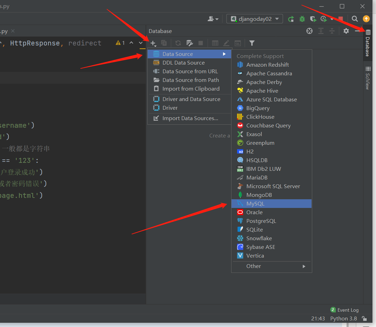The width and height of the screenshot is (376, 327).
Task: Select Amazon Redshift data source
Action: click(x=271, y=65)
